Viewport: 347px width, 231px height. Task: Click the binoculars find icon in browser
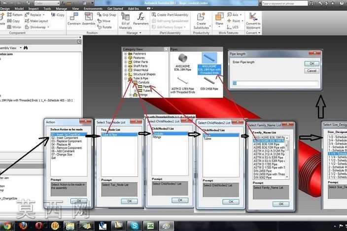click(26, 48)
